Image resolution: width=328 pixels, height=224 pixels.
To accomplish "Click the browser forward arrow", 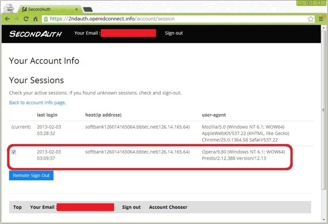I will (17, 19).
